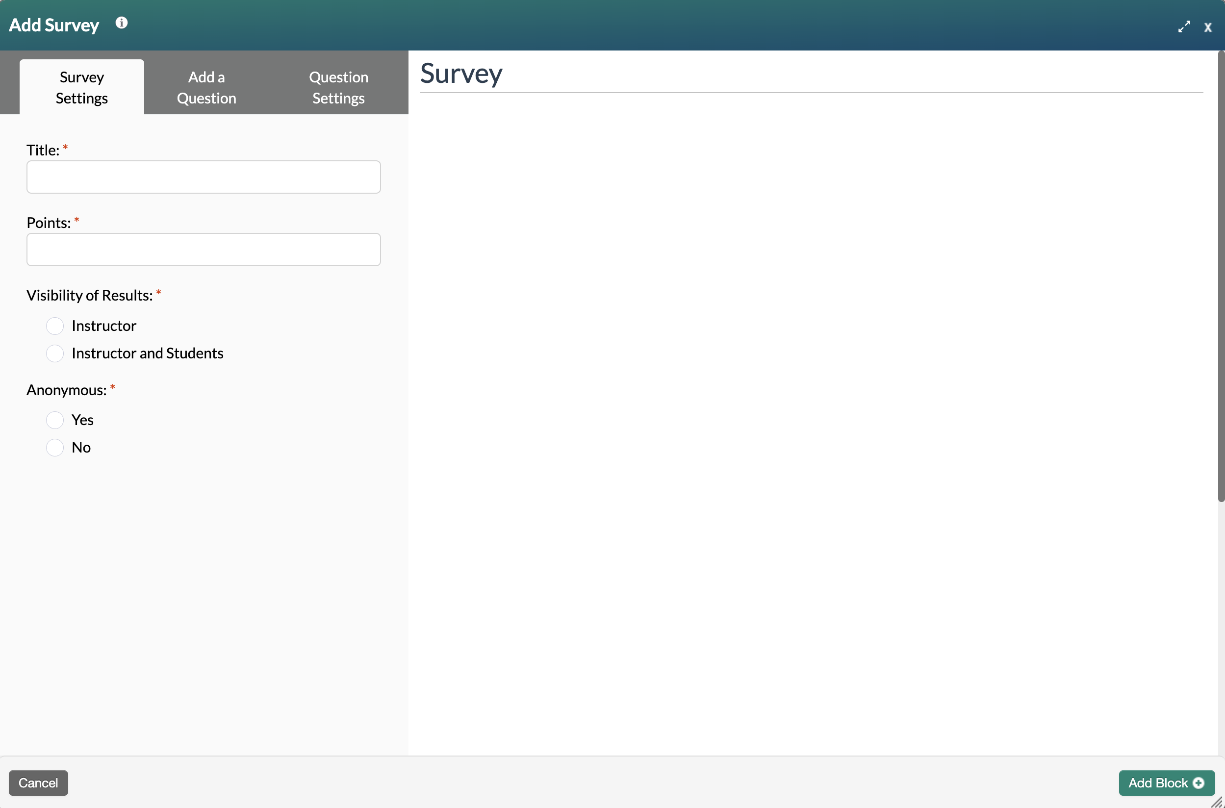The height and width of the screenshot is (808, 1225).
Task: Click the Visibility of Results label
Action: (x=90, y=295)
